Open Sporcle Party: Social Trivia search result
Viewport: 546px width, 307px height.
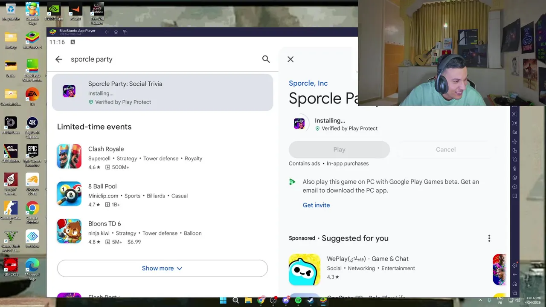pyautogui.click(x=162, y=93)
